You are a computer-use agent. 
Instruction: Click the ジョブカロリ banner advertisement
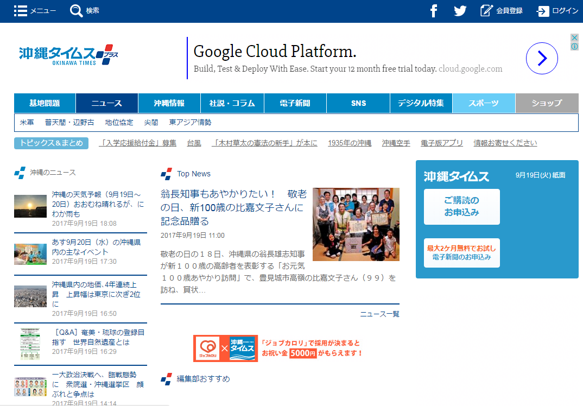(279, 348)
